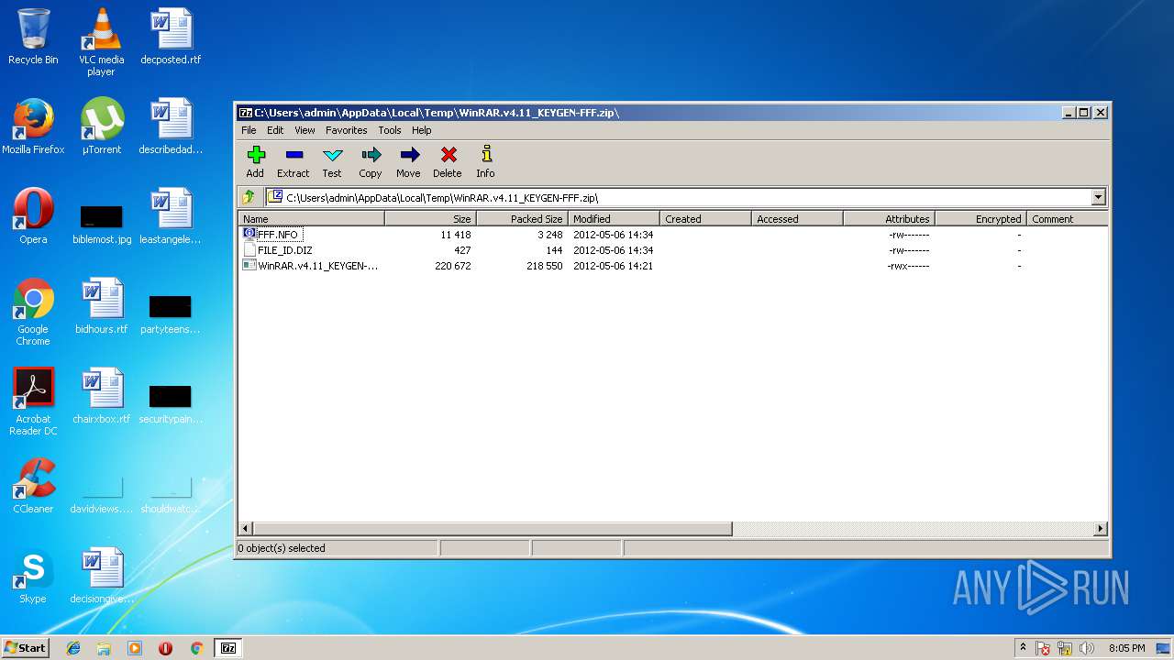
Task: Click the Info toolbar icon
Action: [485, 161]
